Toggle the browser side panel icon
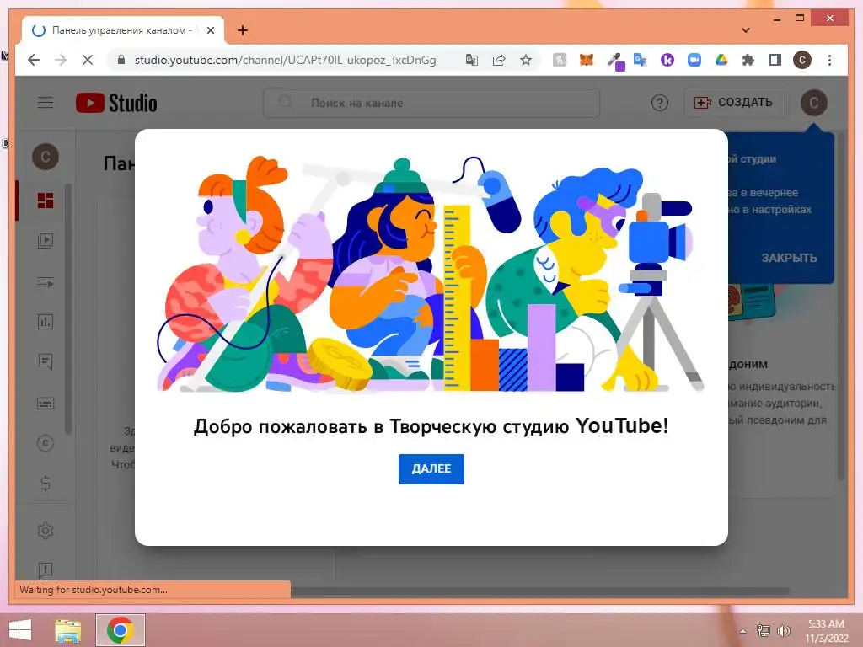Image resolution: width=863 pixels, height=647 pixels. click(x=775, y=60)
